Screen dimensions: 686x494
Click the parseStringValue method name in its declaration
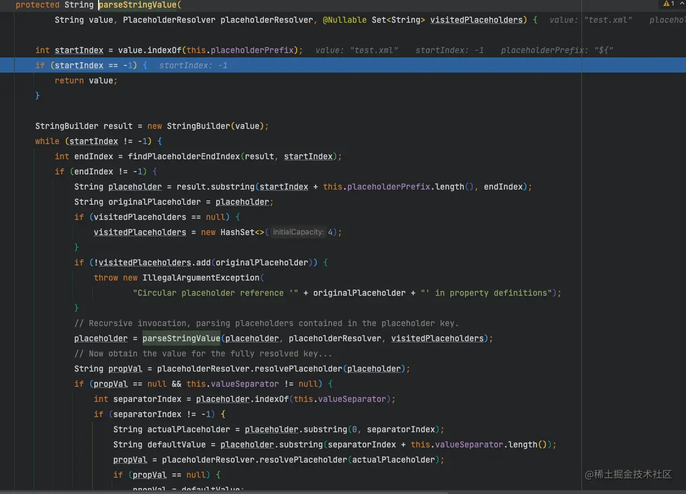138,4
